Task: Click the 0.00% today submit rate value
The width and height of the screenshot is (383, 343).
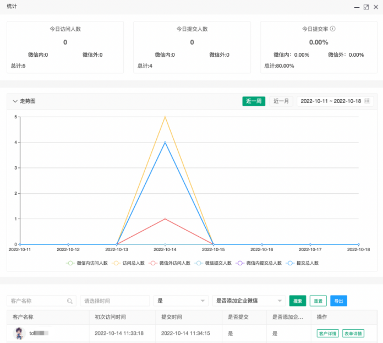Action: pyautogui.click(x=319, y=42)
